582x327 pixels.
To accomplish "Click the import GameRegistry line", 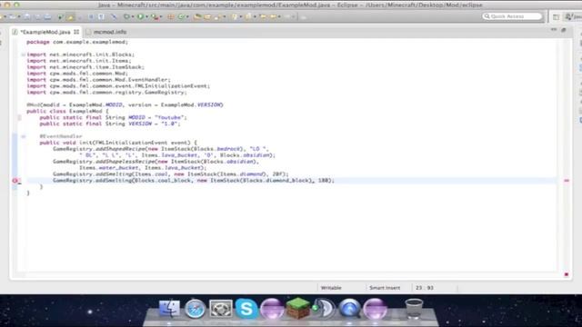I will point(106,93).
